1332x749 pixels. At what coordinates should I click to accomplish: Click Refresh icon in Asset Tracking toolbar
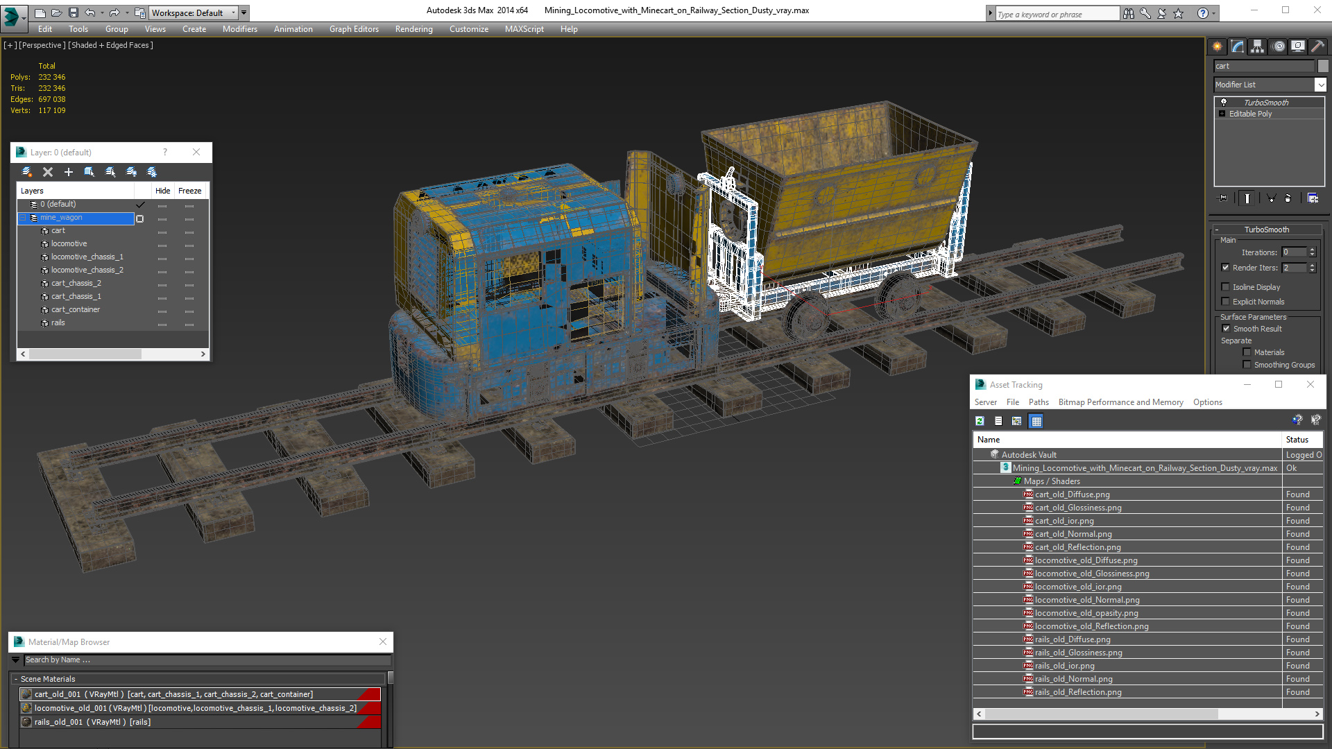coord(980,421)
